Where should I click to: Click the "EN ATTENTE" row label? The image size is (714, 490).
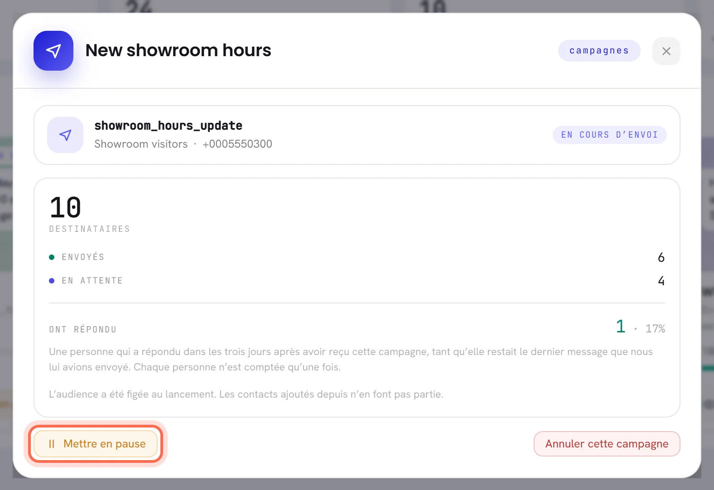click(x=92, y=281)
